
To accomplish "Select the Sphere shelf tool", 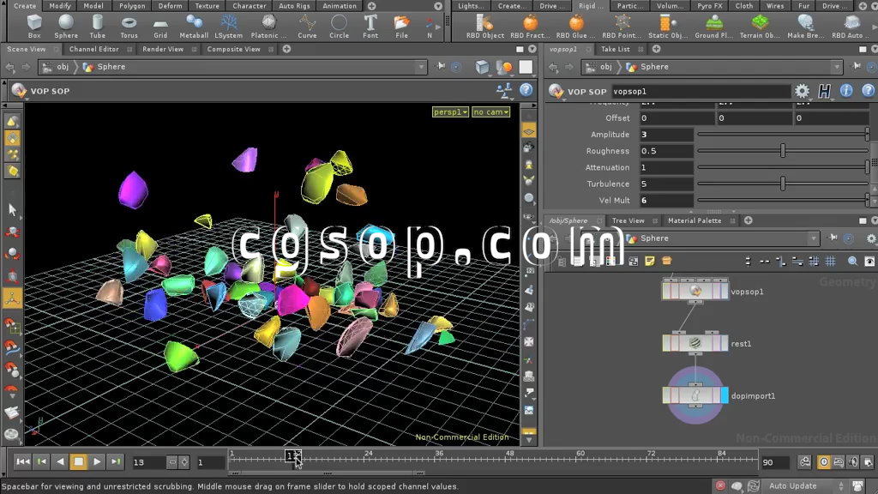I will pos(66,25).
